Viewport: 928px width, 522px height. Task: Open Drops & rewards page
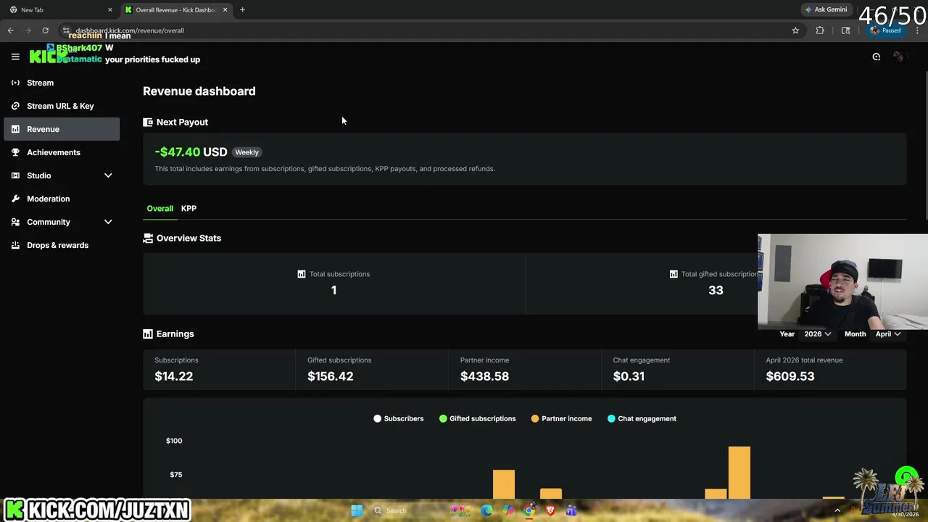click(x=62, y=245)
